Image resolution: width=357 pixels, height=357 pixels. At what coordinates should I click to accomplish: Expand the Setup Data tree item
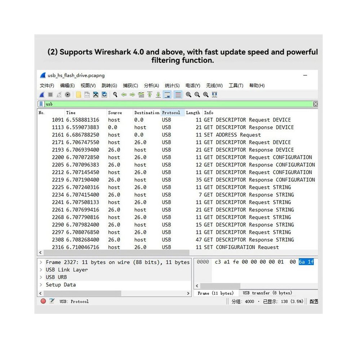(41, 285)
